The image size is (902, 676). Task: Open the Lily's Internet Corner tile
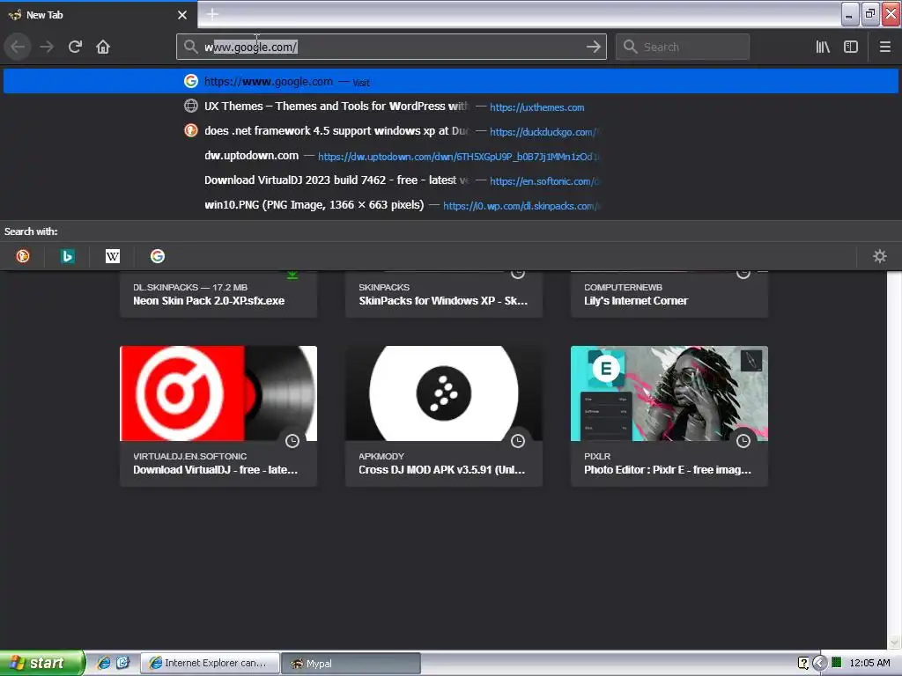(669, 294)
